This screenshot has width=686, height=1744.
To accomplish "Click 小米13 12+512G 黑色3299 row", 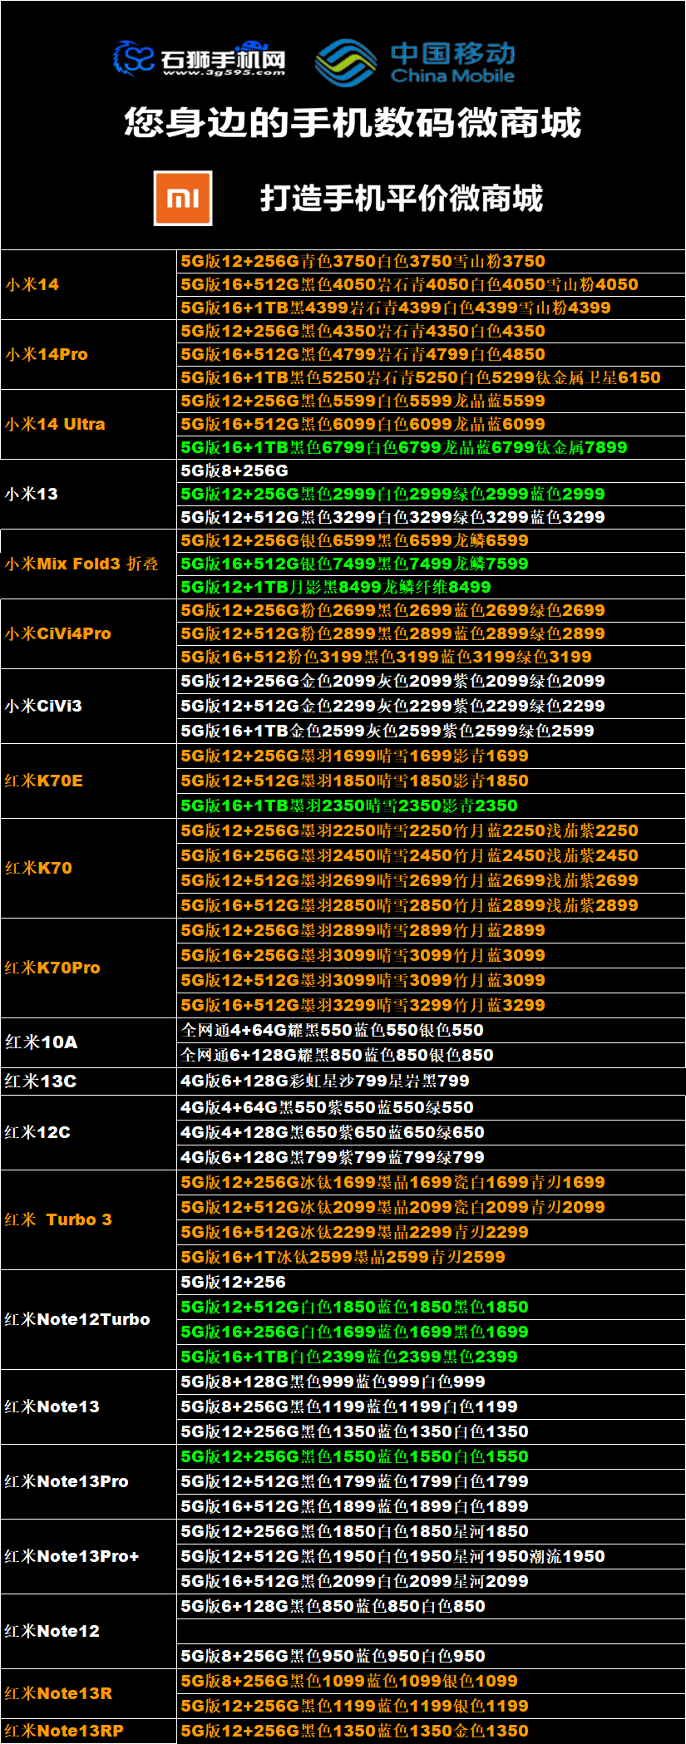I will point(431,517).
